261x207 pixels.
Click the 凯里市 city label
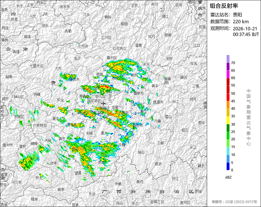[x=158, y=102]
